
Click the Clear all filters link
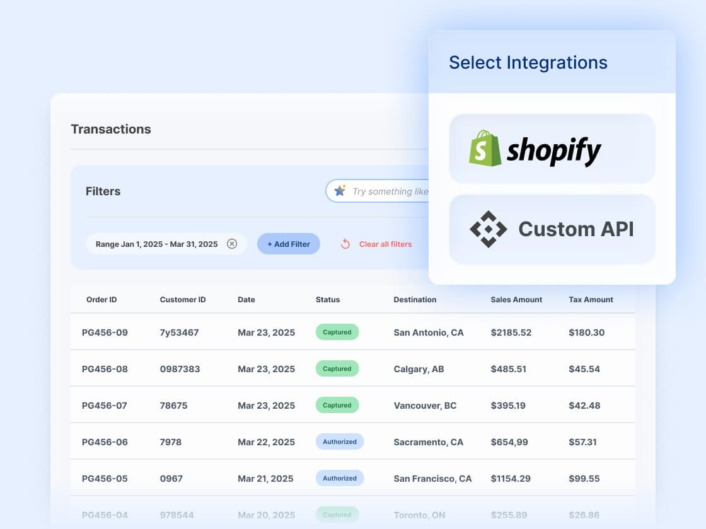pos(385,244)
